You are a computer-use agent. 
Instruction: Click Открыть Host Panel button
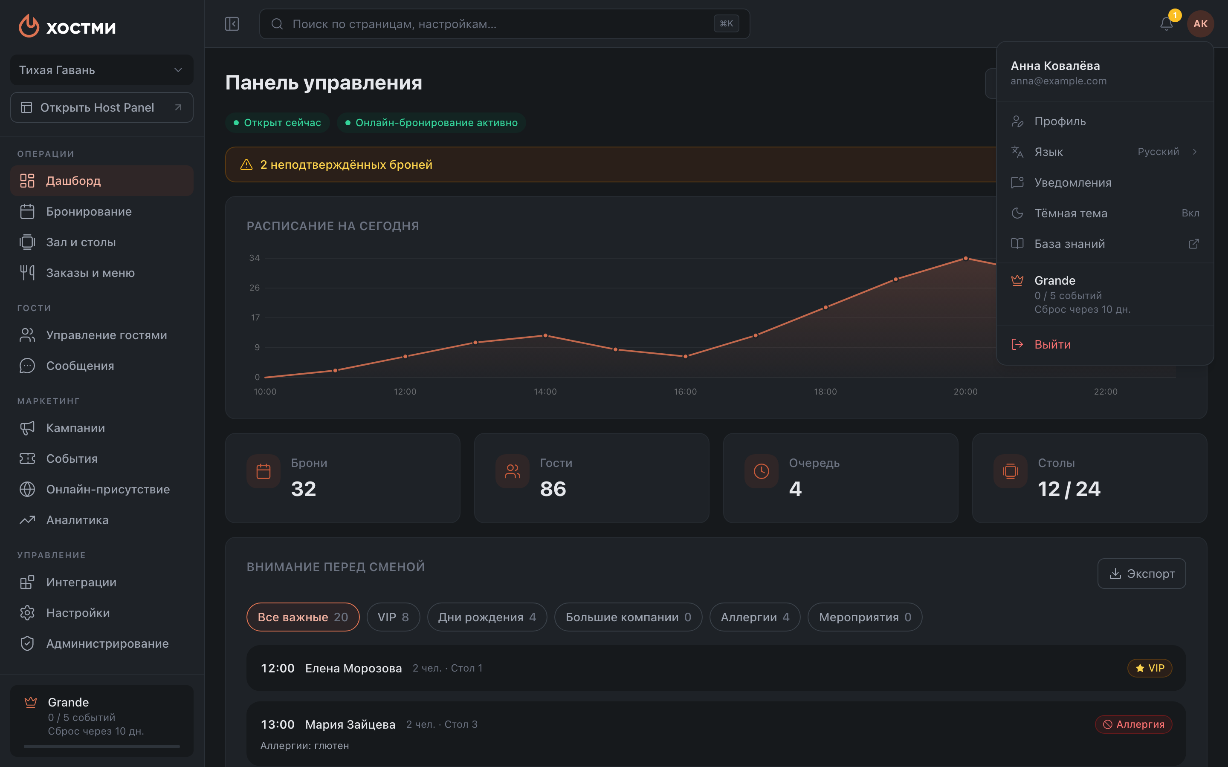coord(101,107)
